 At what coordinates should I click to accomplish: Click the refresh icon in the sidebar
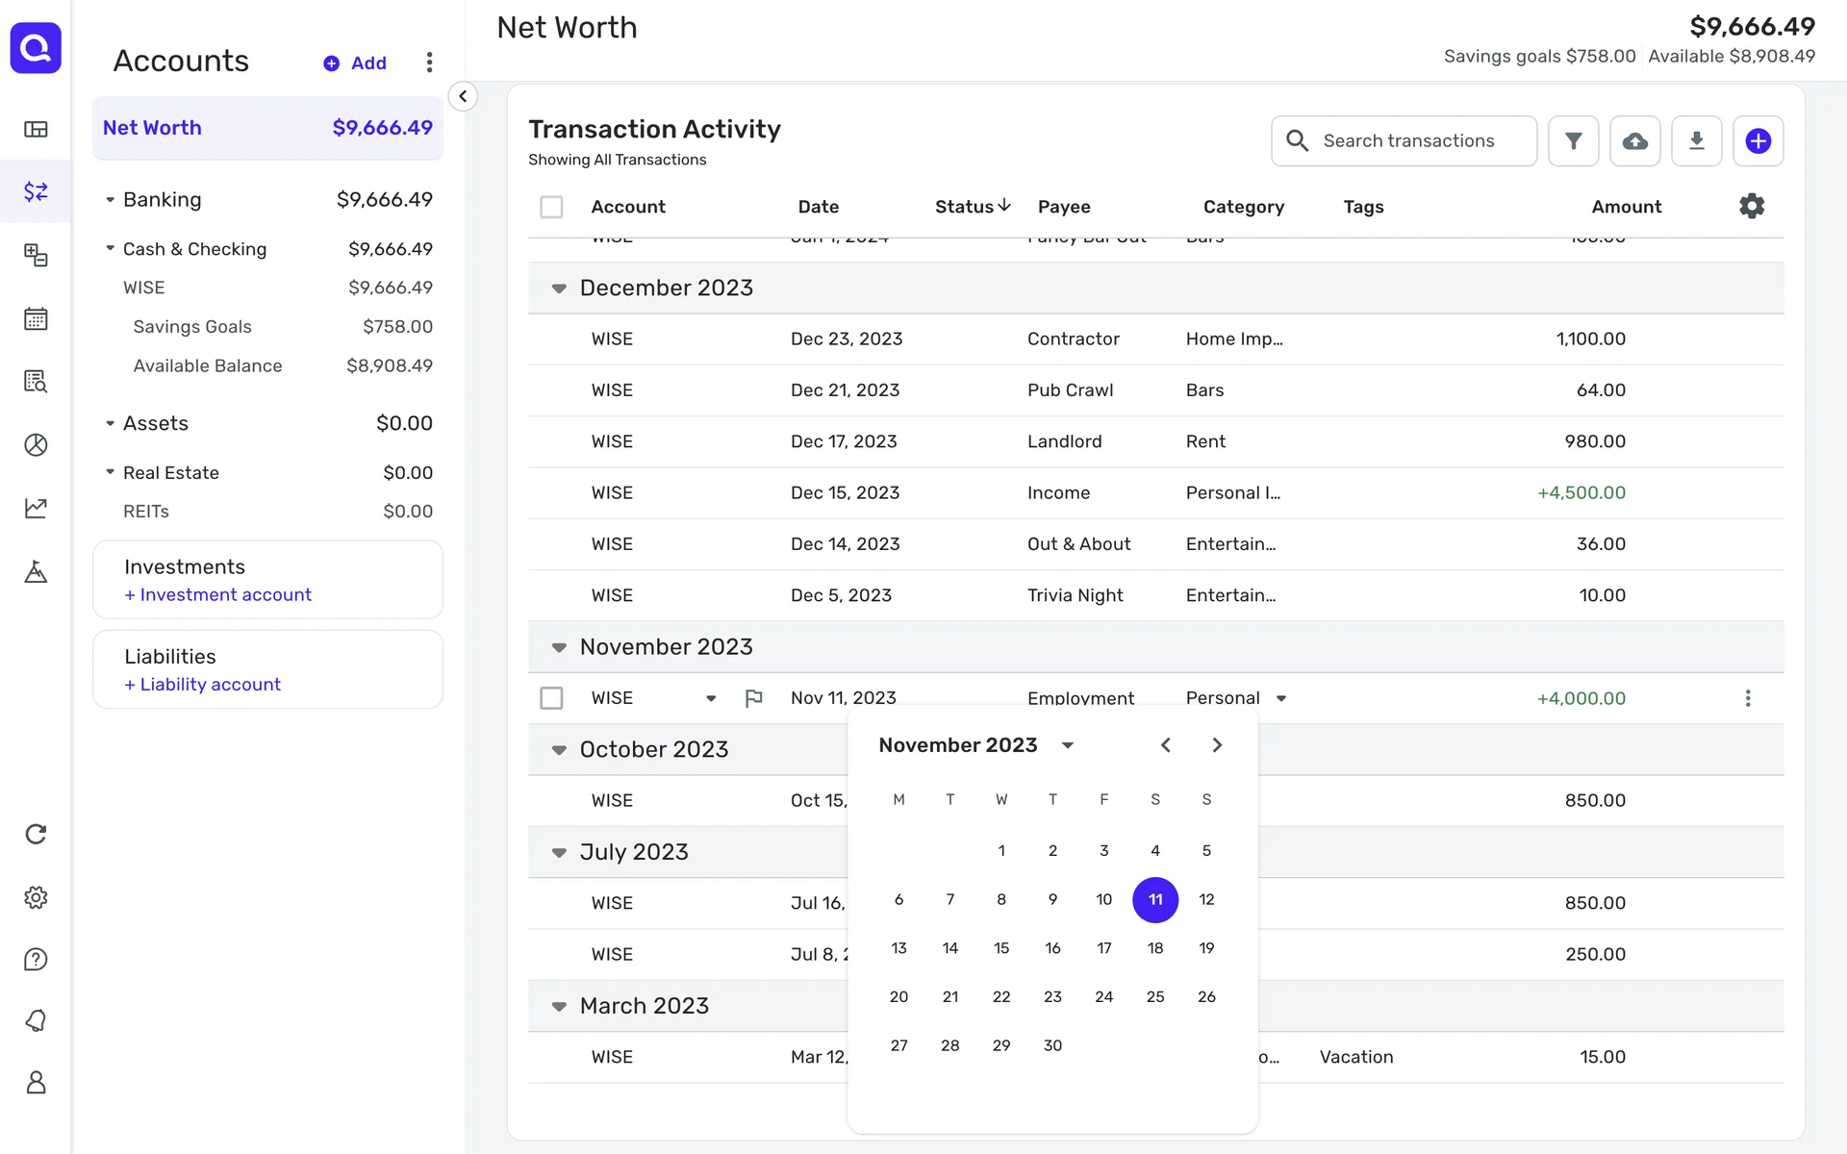click(36, 834)
